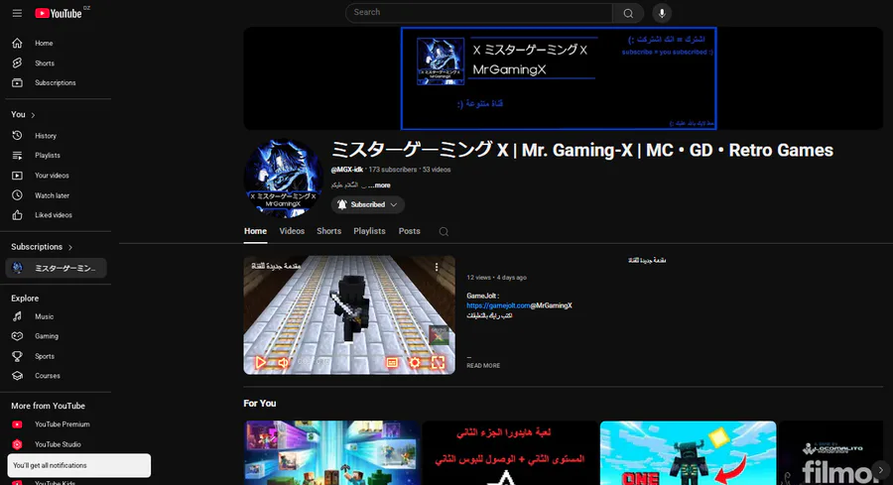893x485 pixels.
Task: Open Subscriptions feed in sidebar
Action: [x=56, y=82]
